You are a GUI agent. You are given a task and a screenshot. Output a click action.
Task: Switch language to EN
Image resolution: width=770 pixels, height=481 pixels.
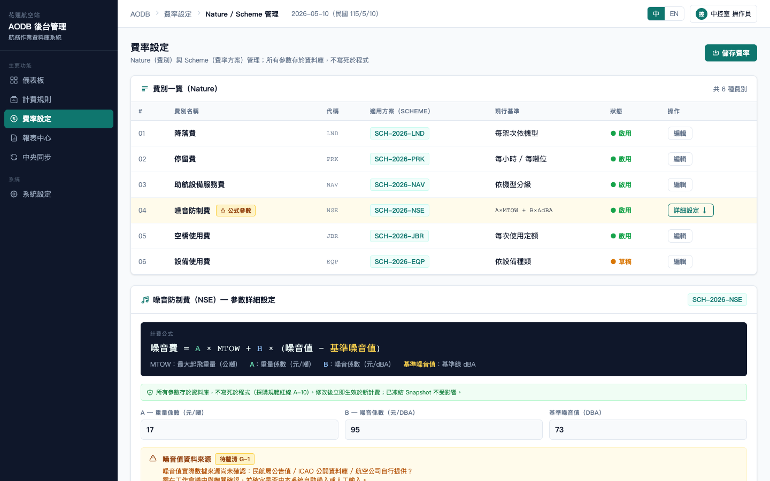click(x=674, y=14)
